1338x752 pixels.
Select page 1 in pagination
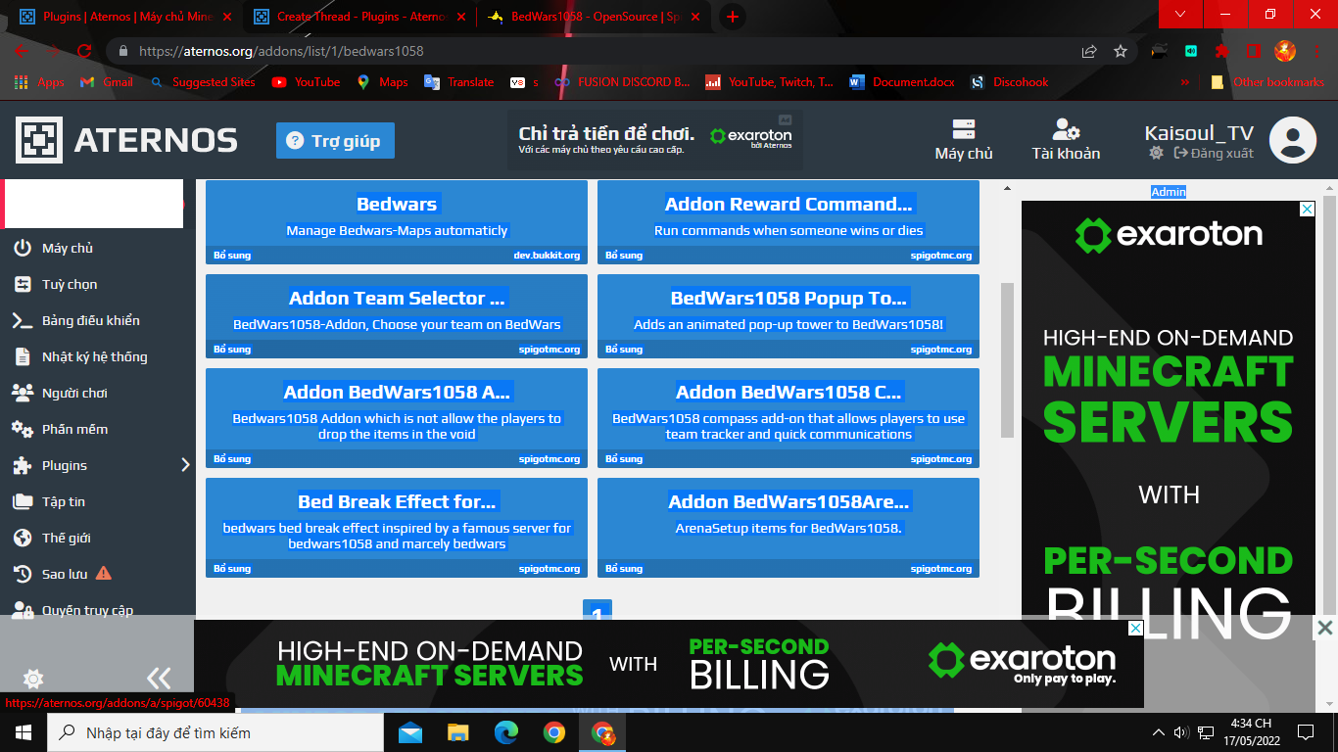pyautogui.click(x=597, y=611)
